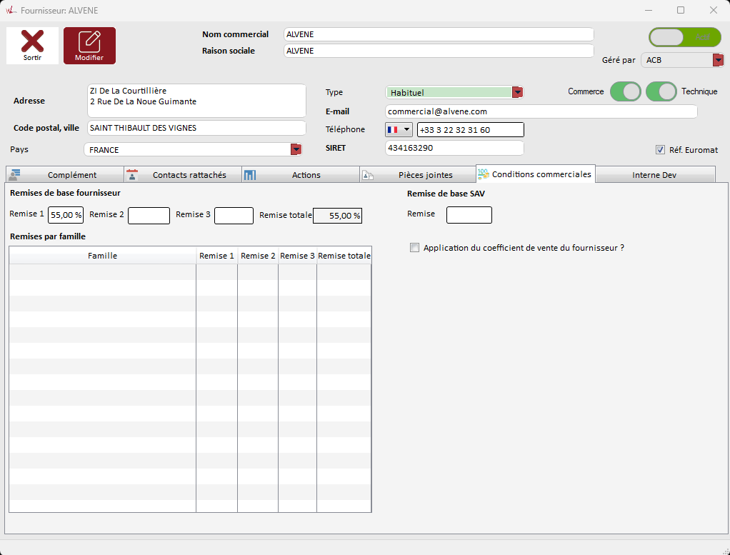Click the Conditions commerciales tab icon
The image size is (730, 555).
(484, 174)
